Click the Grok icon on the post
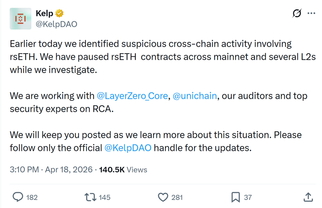 297,13
